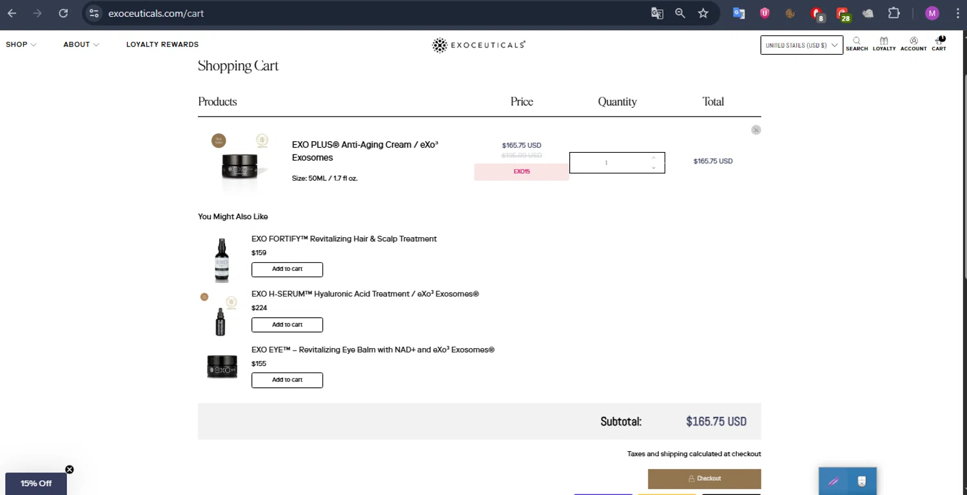
Task: Click the EXO15 discount code tag
Action: tap(522, 172)
